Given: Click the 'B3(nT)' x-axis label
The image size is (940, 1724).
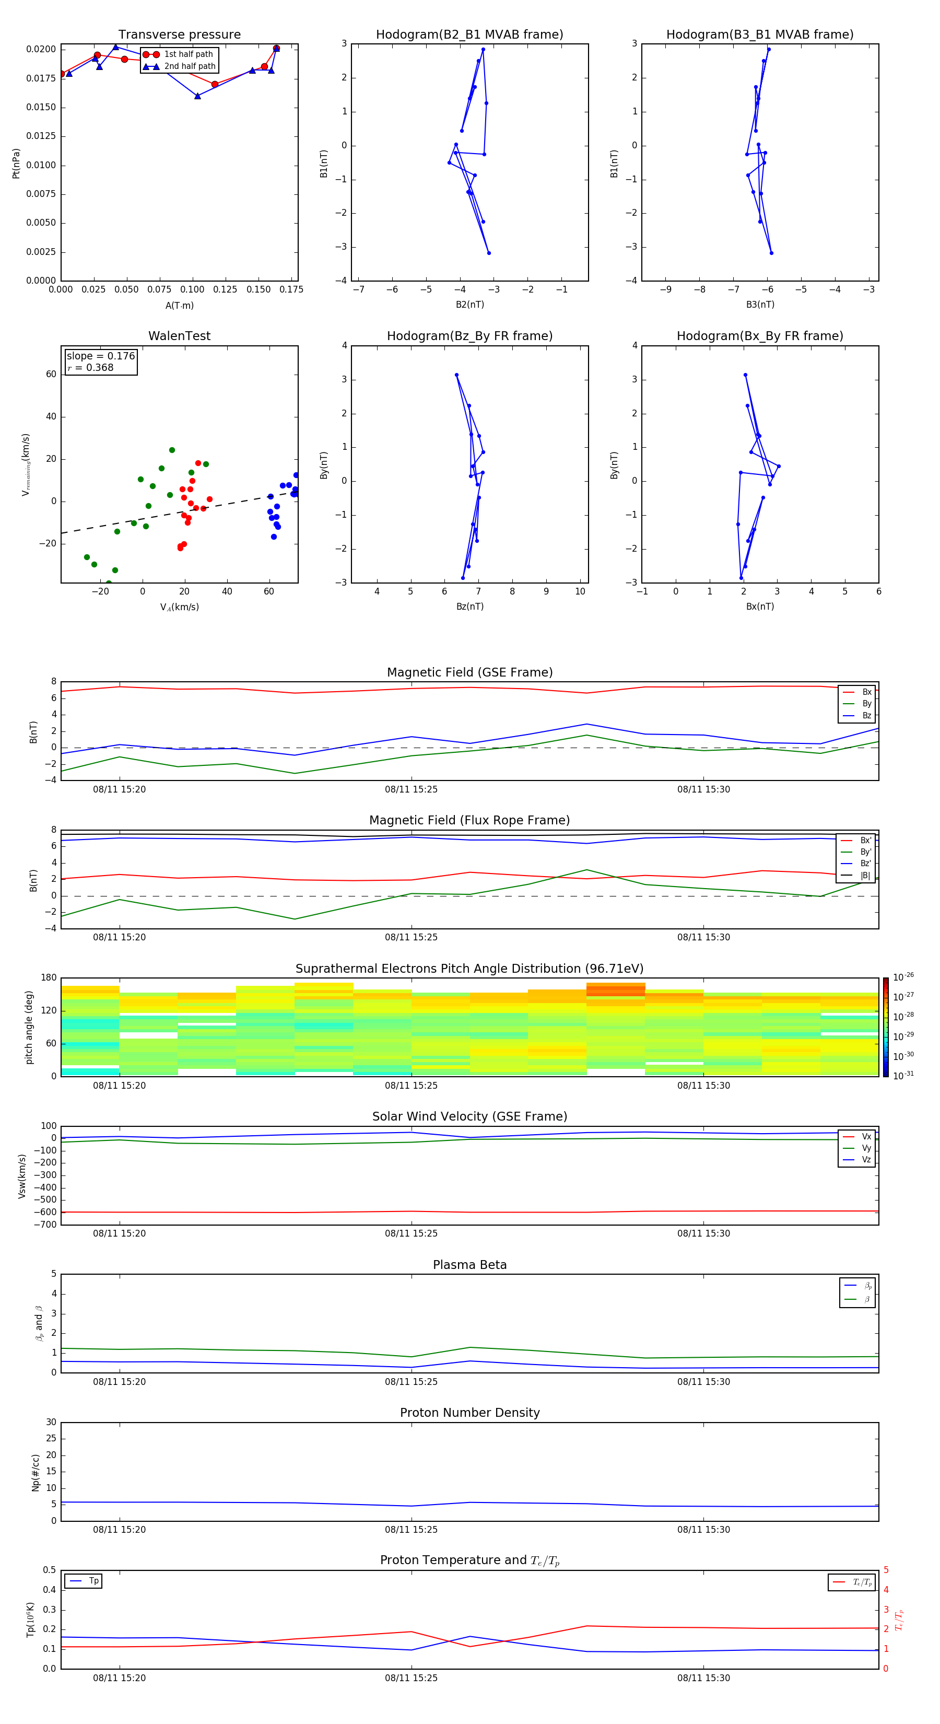Looking at the screenshot, I should point(760,305).
